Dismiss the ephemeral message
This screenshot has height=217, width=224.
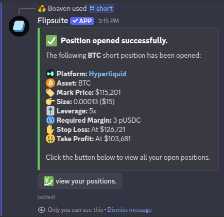pyautogui.click(x=130, y=210)
